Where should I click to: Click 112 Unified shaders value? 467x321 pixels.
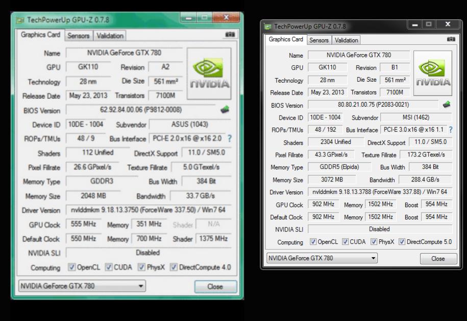[97, 153]
